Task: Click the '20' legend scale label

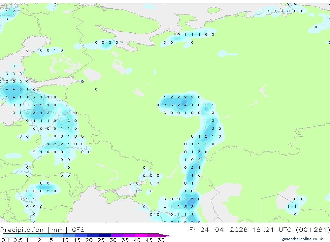Action: (89, 240)
